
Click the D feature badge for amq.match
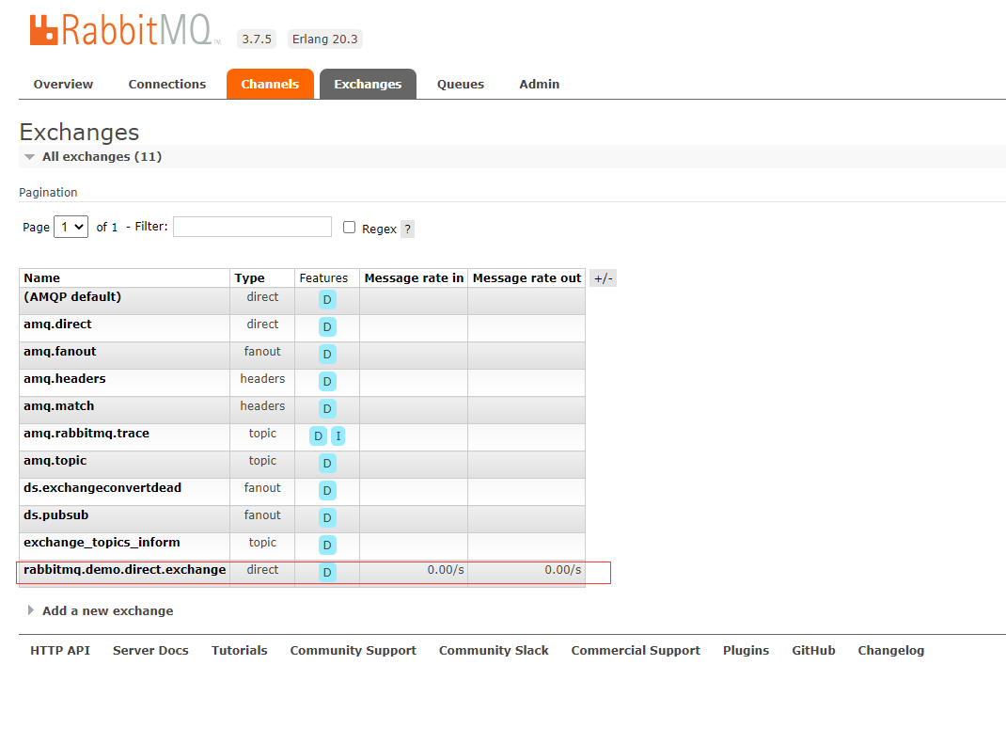tap(327, 408)
